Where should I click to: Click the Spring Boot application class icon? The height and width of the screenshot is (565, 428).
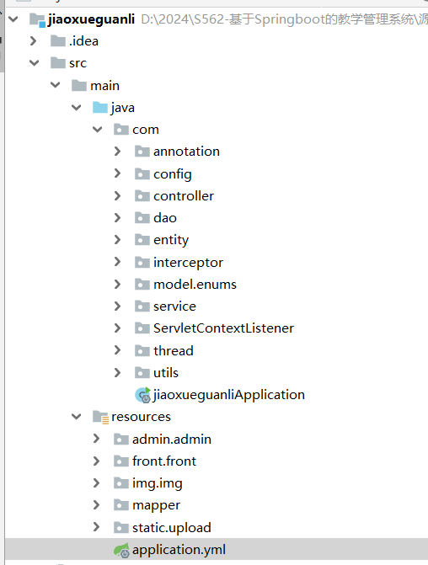pos(142,395)
